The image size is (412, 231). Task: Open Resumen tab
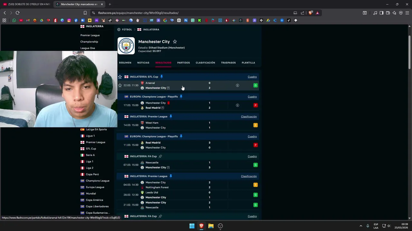[x=125, y=63]
